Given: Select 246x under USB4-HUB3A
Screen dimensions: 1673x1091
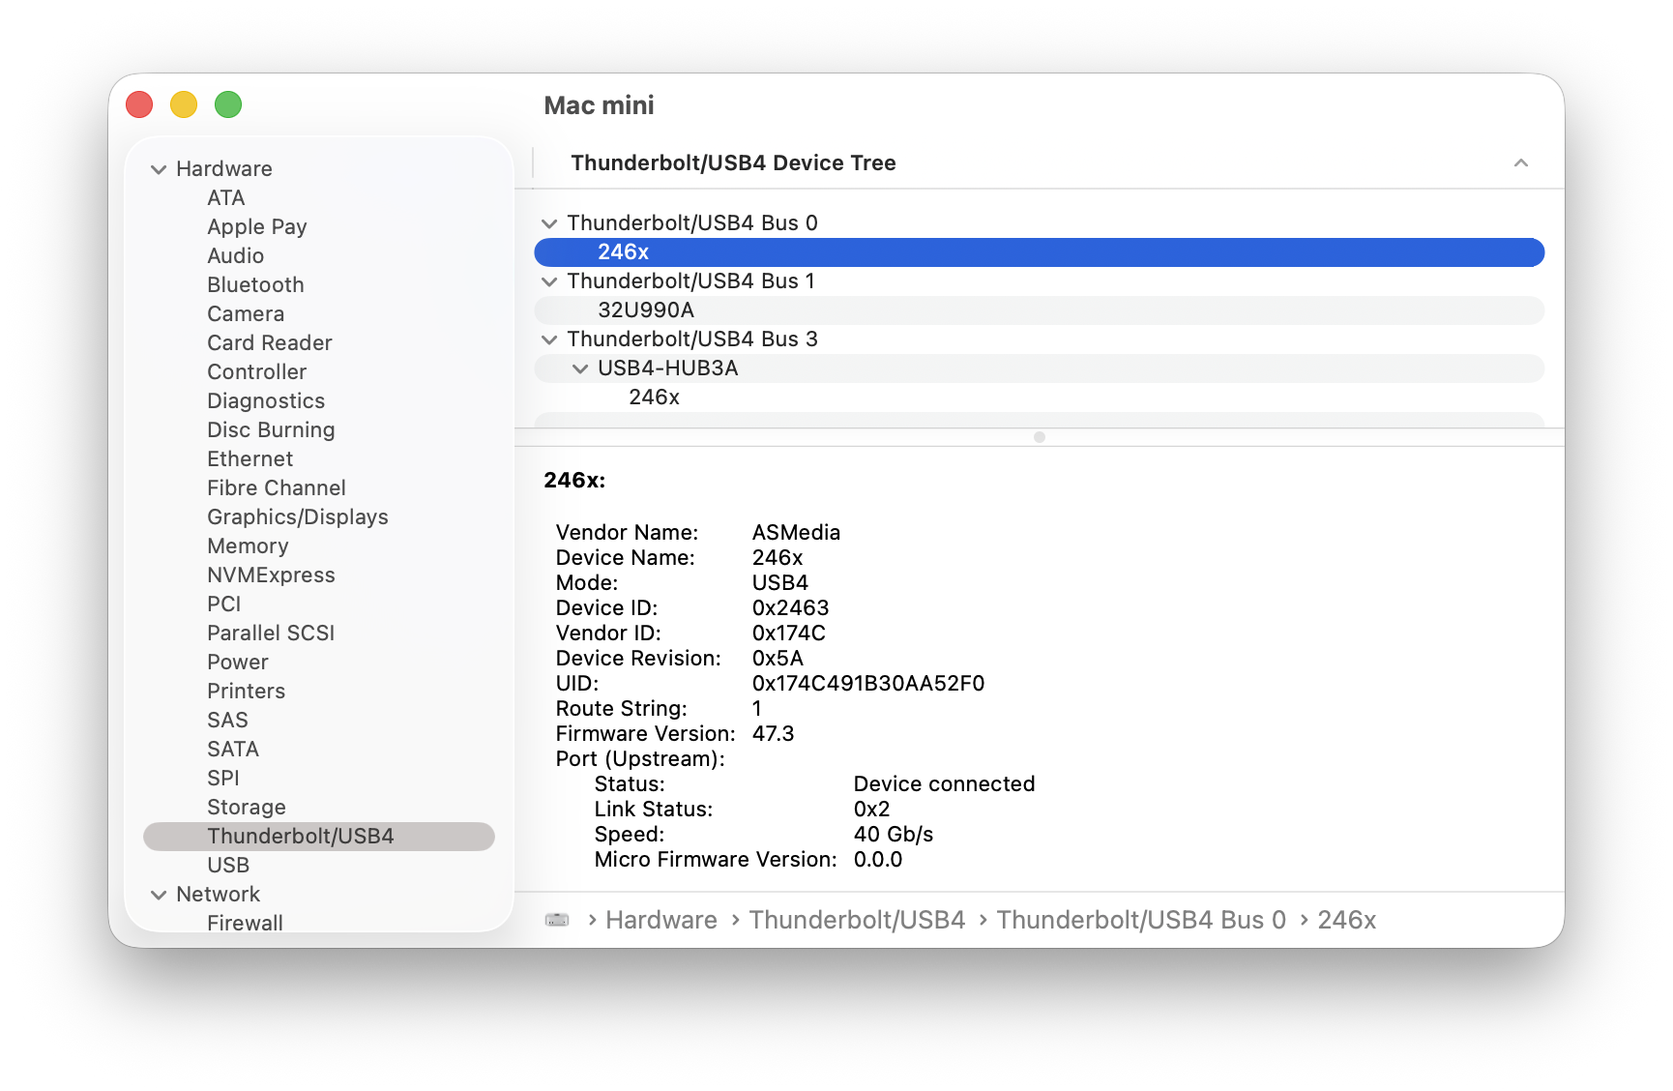Looking at the screenshot, I should 654,397.
